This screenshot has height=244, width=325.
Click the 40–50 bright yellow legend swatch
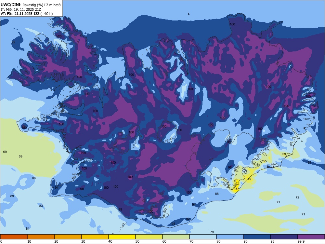(122, 237)
